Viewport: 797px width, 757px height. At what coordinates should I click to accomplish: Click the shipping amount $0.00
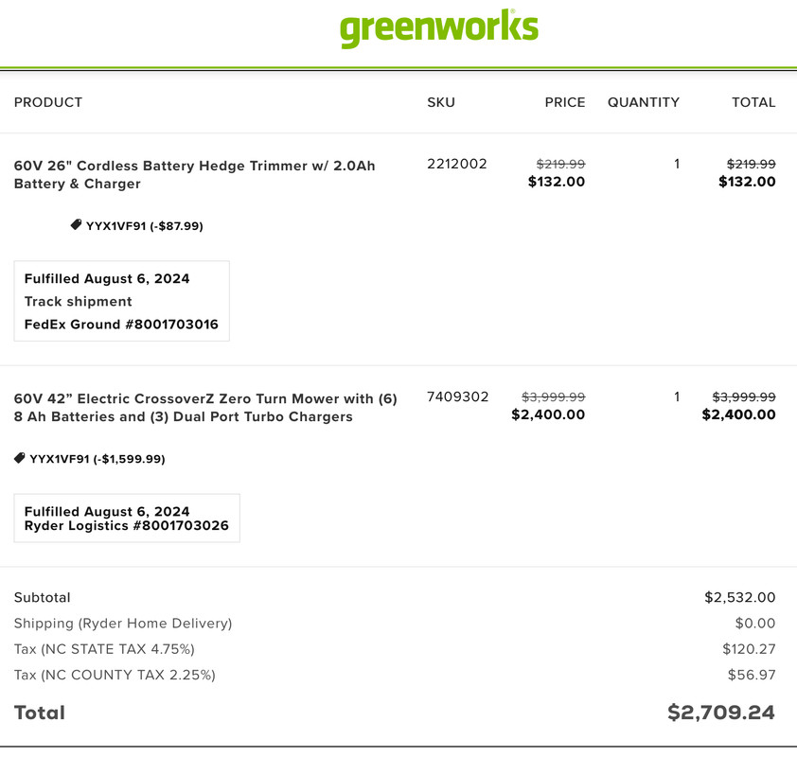click(x=755, y=623)
